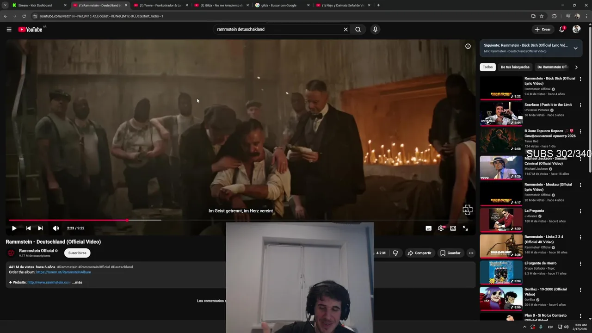The height and width of the screenshot is (333, 592).
Task: Open Bück Dich video thumbnail
Action: 501,88
